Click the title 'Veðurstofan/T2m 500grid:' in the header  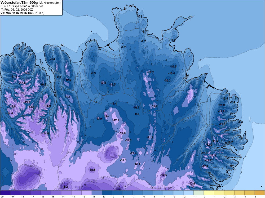[x=22, y=3]
